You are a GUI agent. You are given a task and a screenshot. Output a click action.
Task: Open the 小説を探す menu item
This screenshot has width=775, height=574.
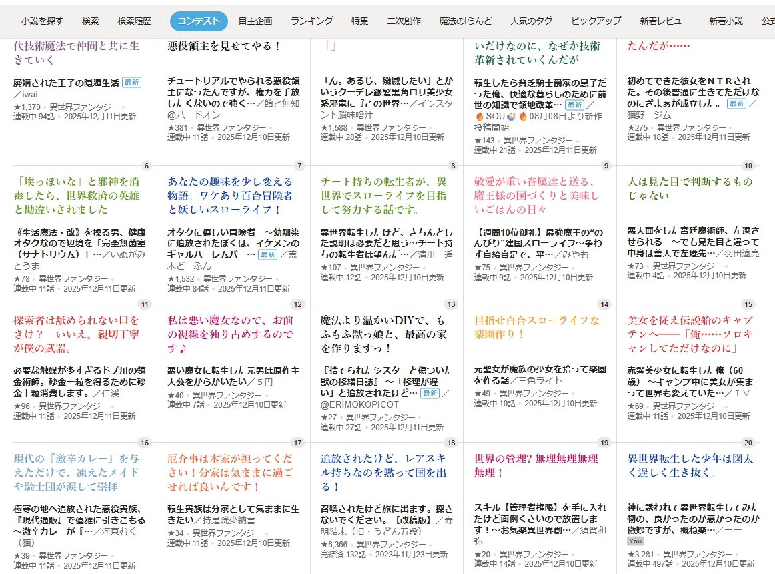[x=42, y=21]
